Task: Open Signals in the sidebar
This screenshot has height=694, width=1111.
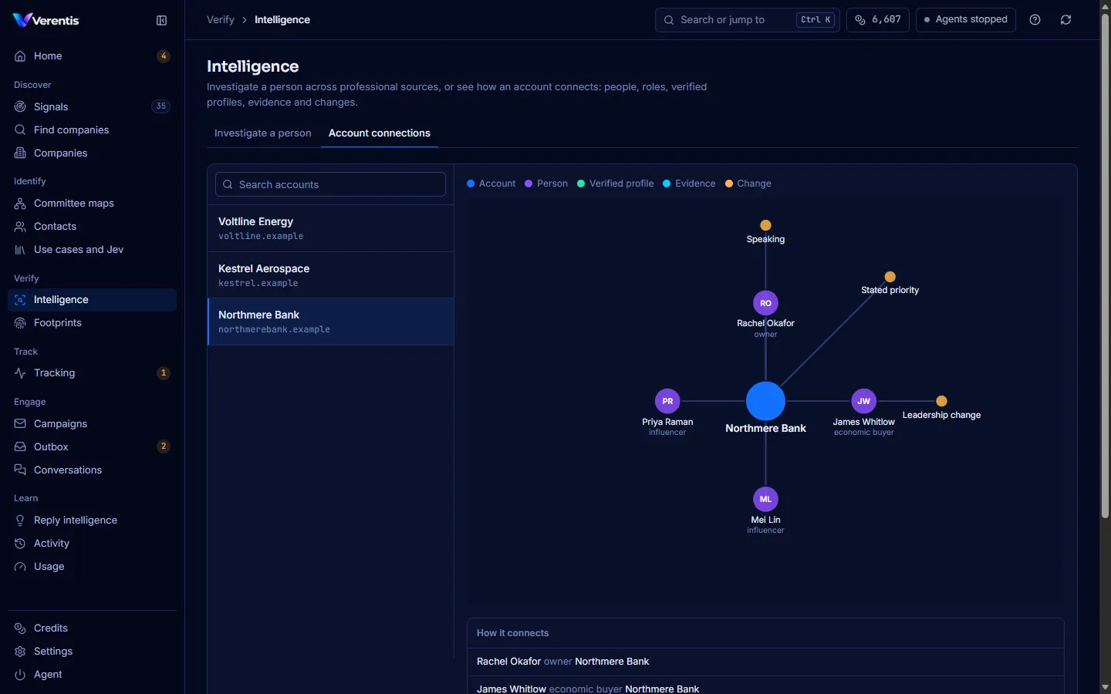Action: point(92,106)
